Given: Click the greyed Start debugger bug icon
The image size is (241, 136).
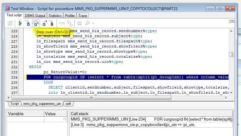Looking at the screenshot, I should [10, 23].
